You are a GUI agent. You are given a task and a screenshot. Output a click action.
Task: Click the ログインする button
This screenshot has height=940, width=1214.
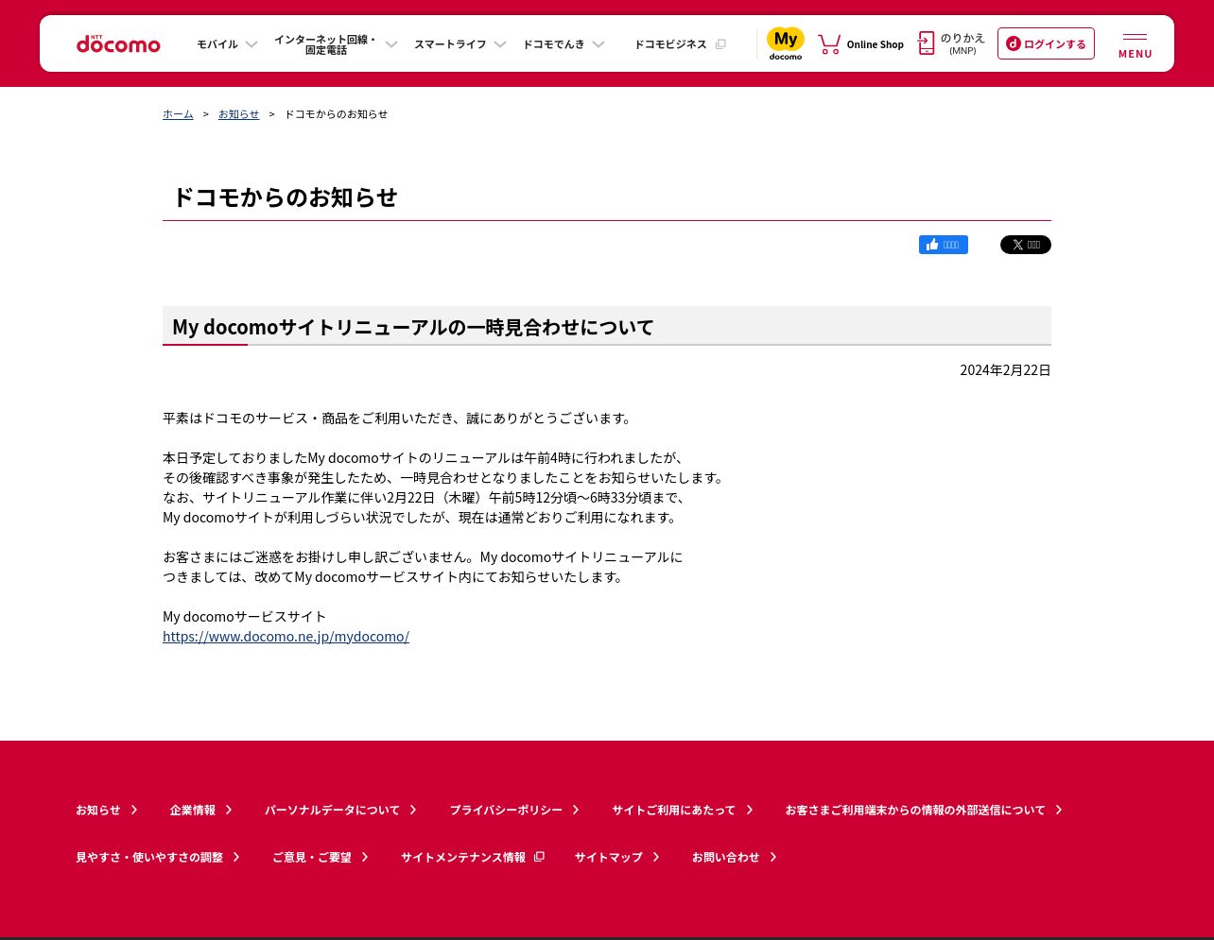click(x=1046, y=43)
